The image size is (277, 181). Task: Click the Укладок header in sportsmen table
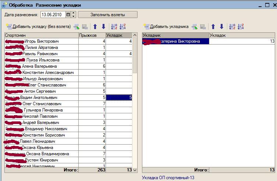pyautogui.click(x=119, y=35)
